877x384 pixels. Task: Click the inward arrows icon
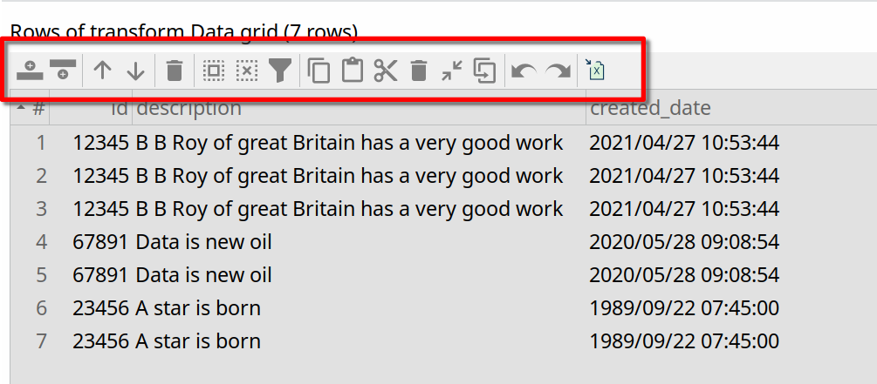[x=451, y=71]
